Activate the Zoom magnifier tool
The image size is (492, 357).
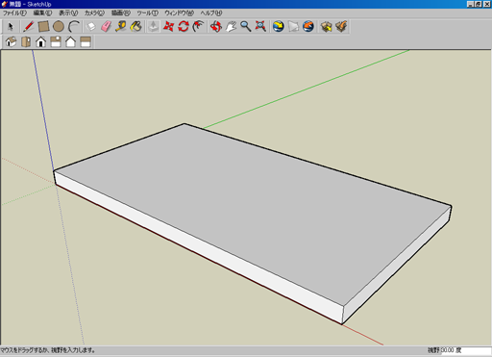pyautogui.click(x=246, y=26)
